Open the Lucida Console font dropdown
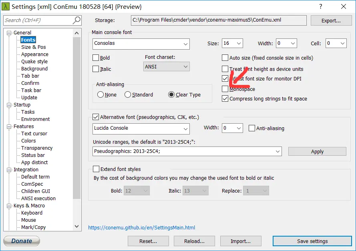Screen dimensions: 356x251 point(141,129)
